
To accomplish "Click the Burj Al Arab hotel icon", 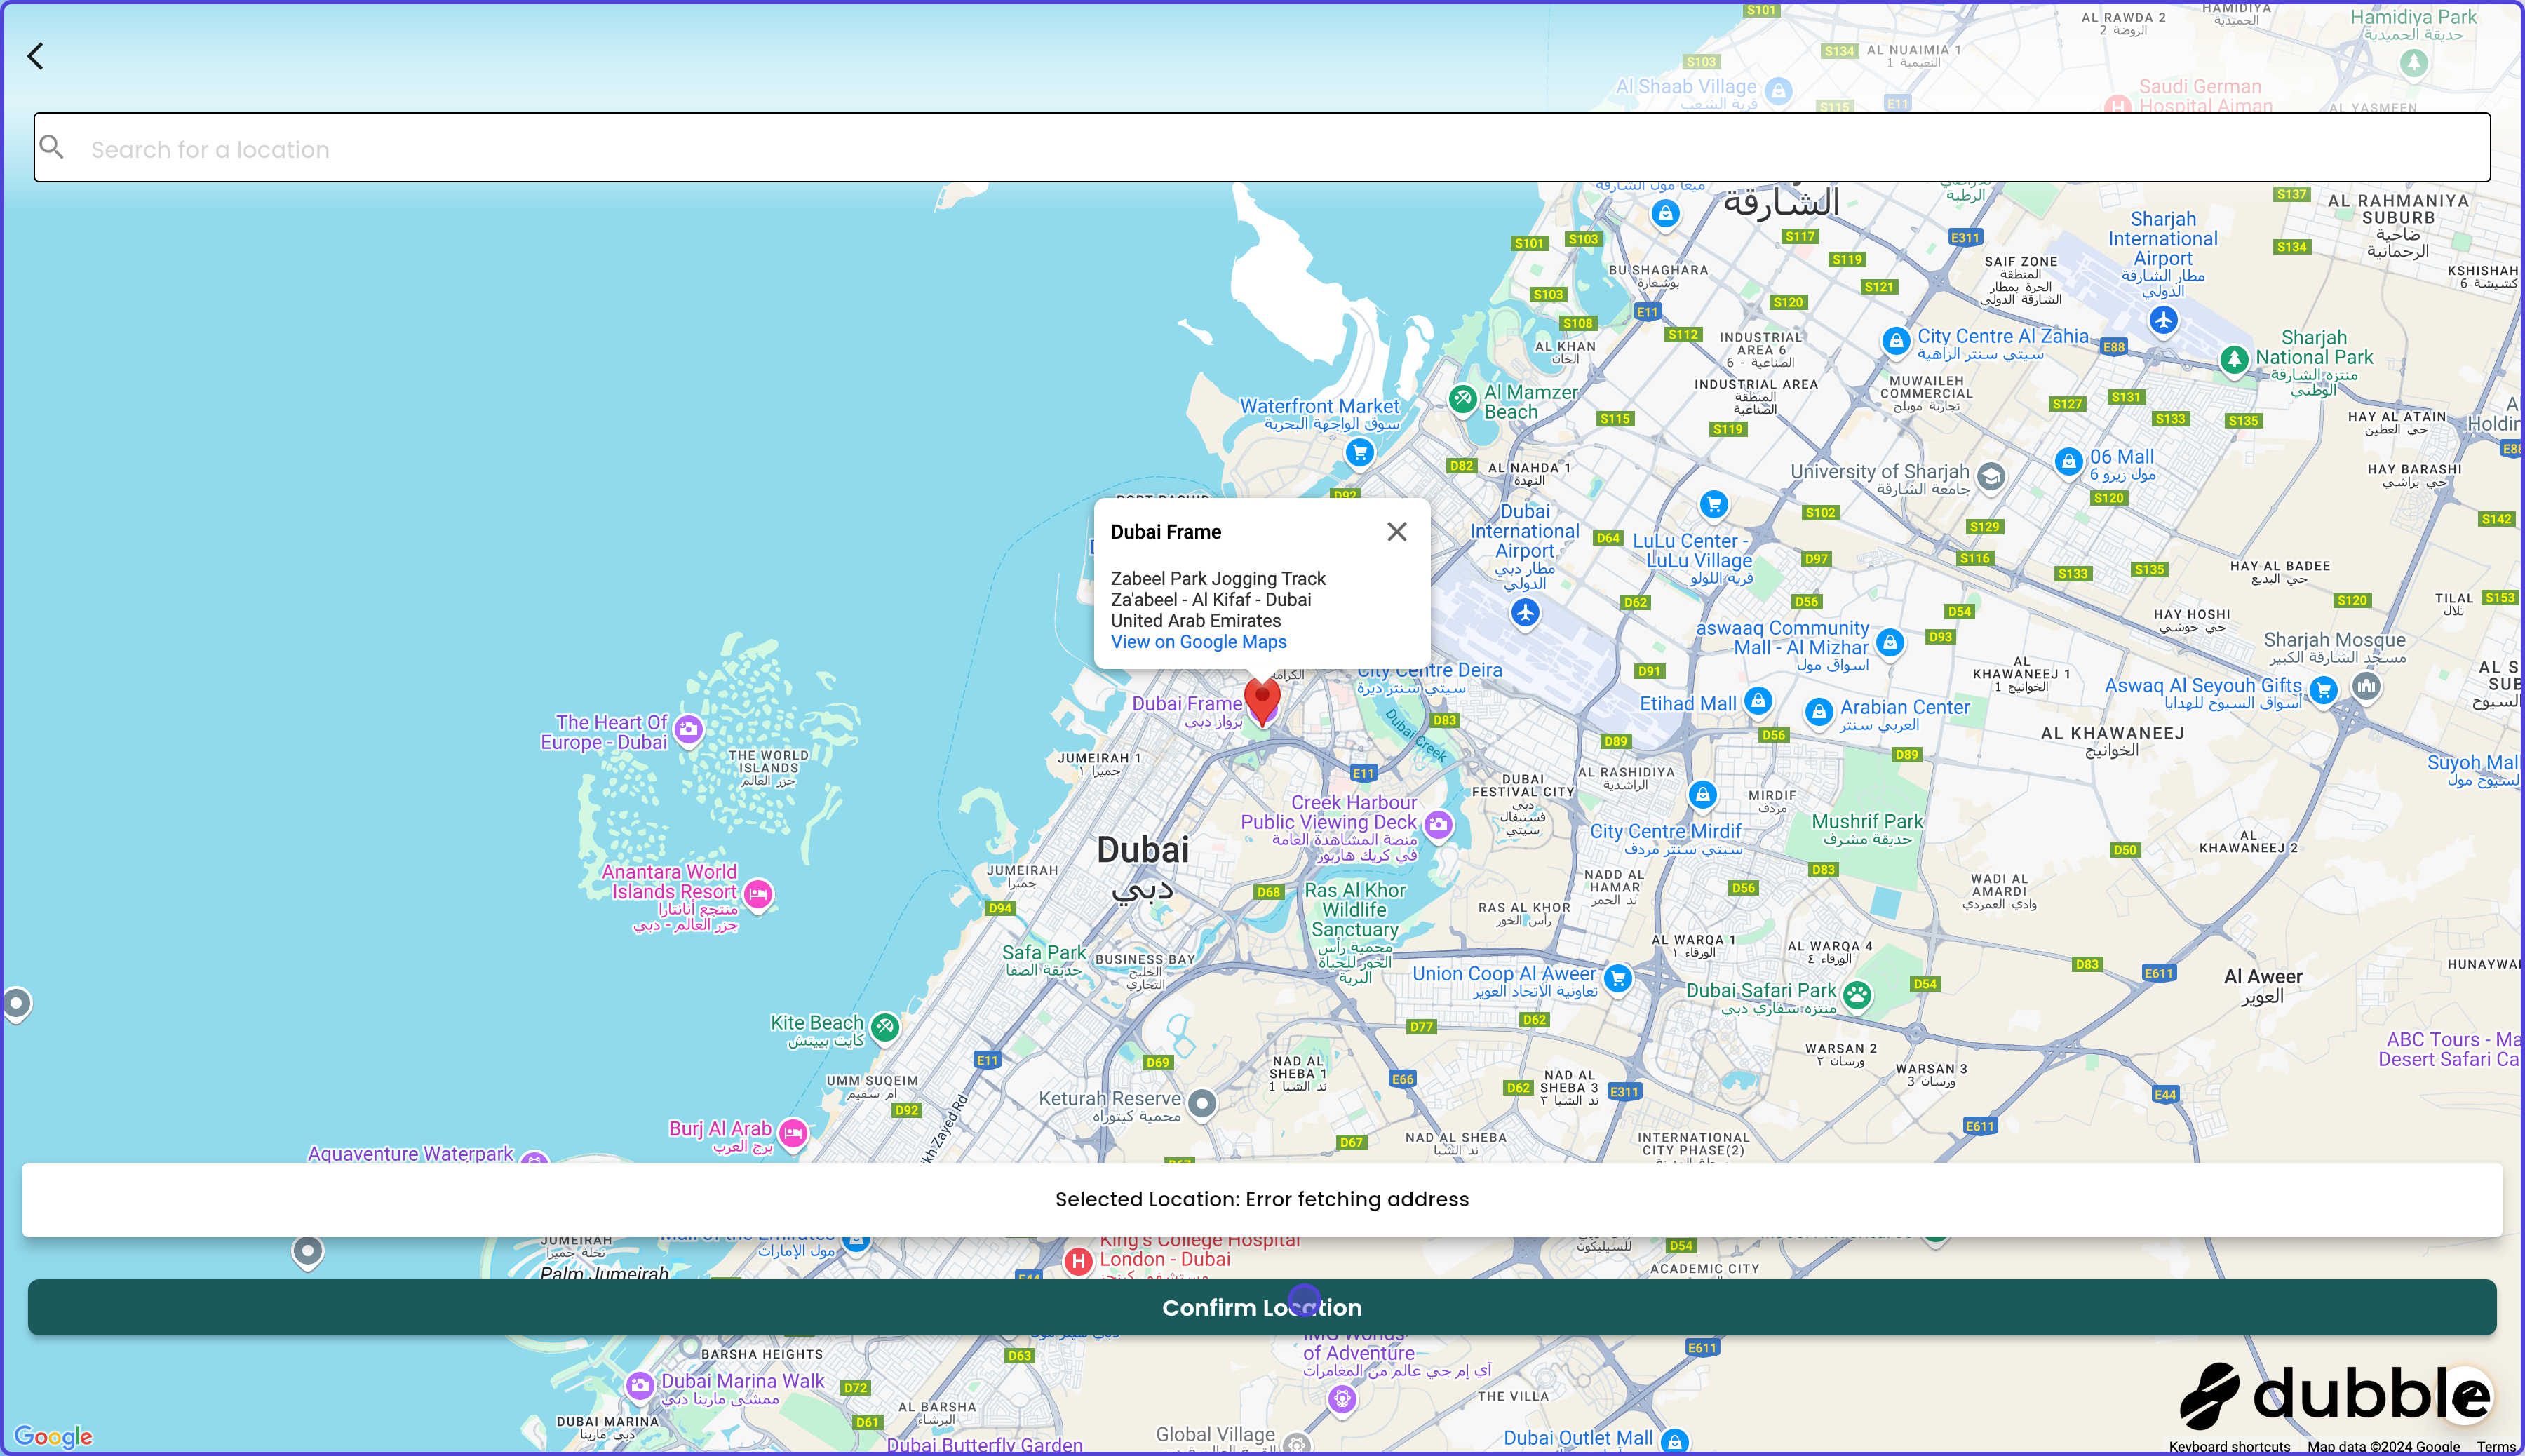I will click(x=793, y=1136).
